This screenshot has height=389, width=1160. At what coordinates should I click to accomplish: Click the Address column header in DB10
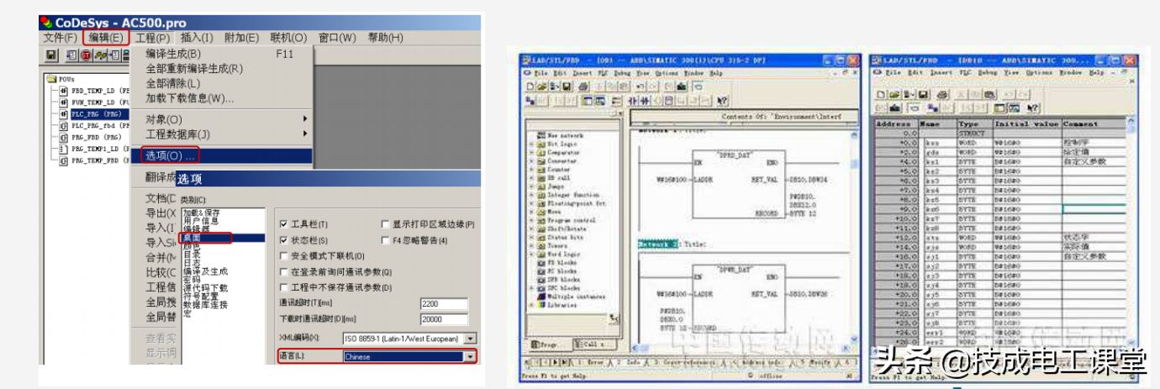click(896, 124)
